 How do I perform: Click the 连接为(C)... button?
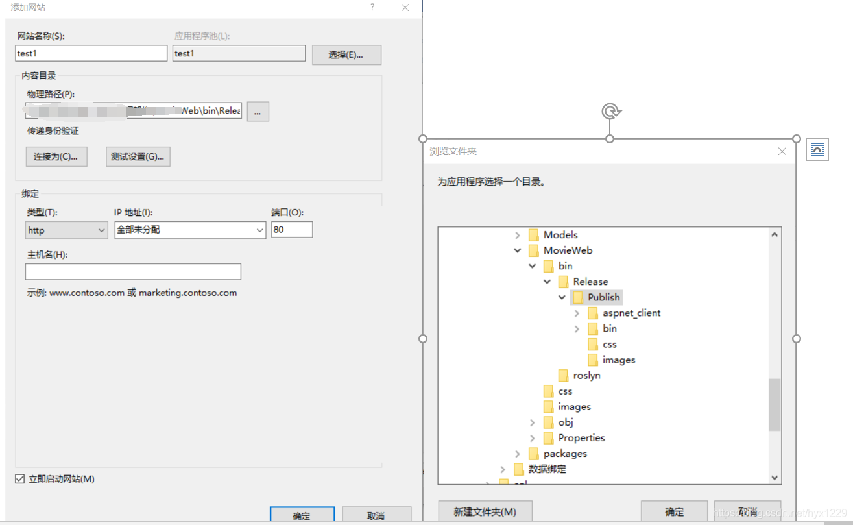tap(56, 156)
